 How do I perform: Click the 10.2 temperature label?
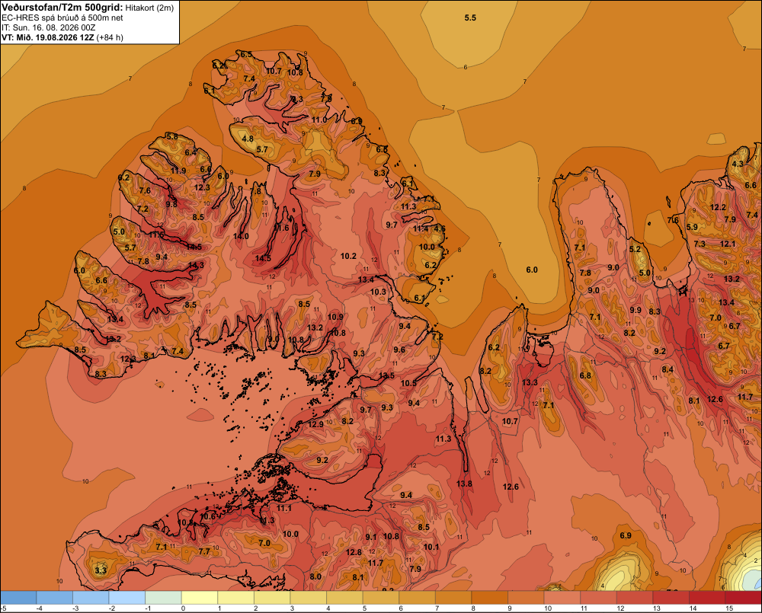(x=348, y=256)
